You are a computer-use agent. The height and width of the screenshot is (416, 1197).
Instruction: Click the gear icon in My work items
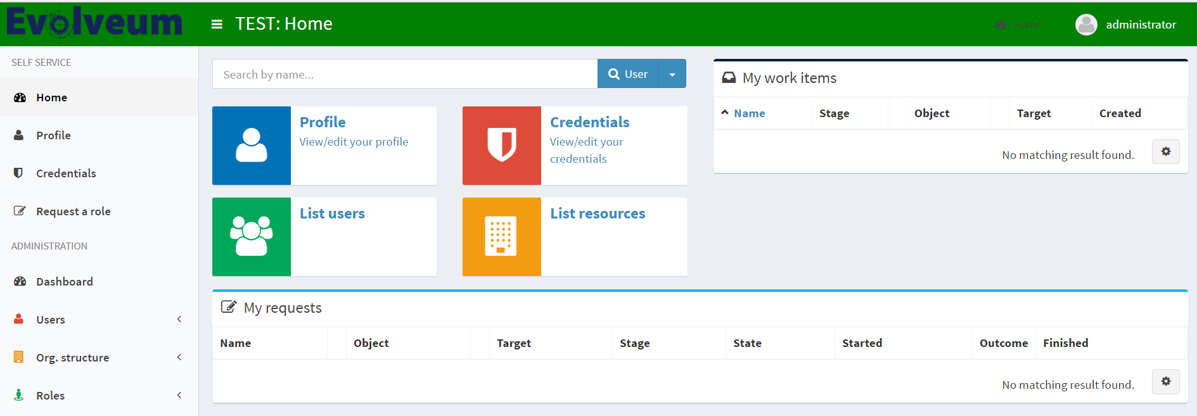1165,152
